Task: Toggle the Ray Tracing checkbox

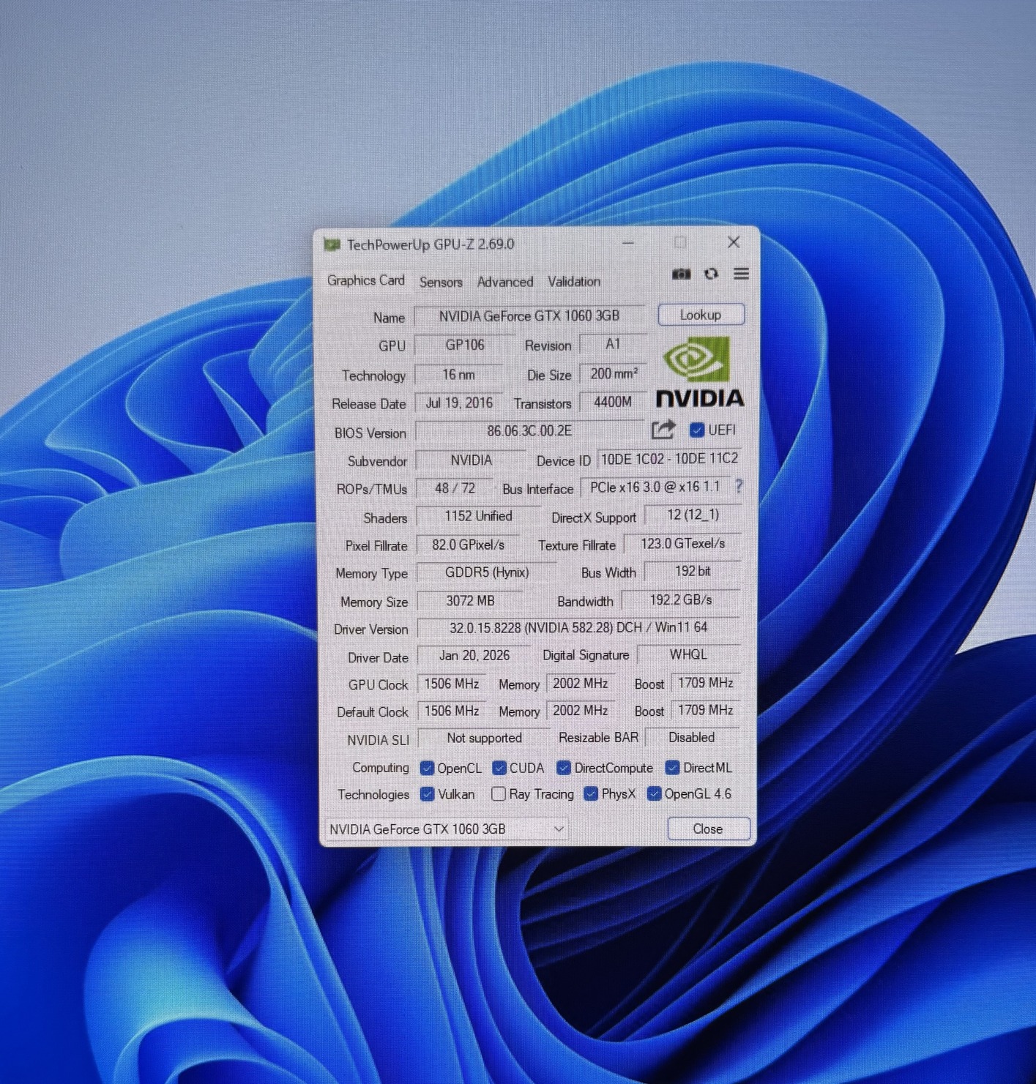Action: tap(499, 794)
